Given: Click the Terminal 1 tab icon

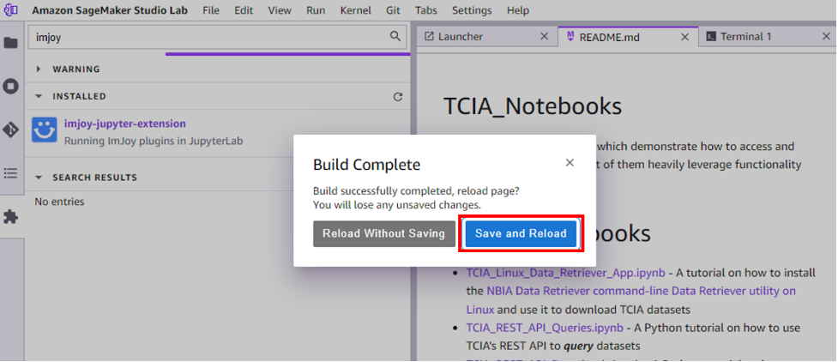Looking at the screenshot, I should [x=711, y=36].
